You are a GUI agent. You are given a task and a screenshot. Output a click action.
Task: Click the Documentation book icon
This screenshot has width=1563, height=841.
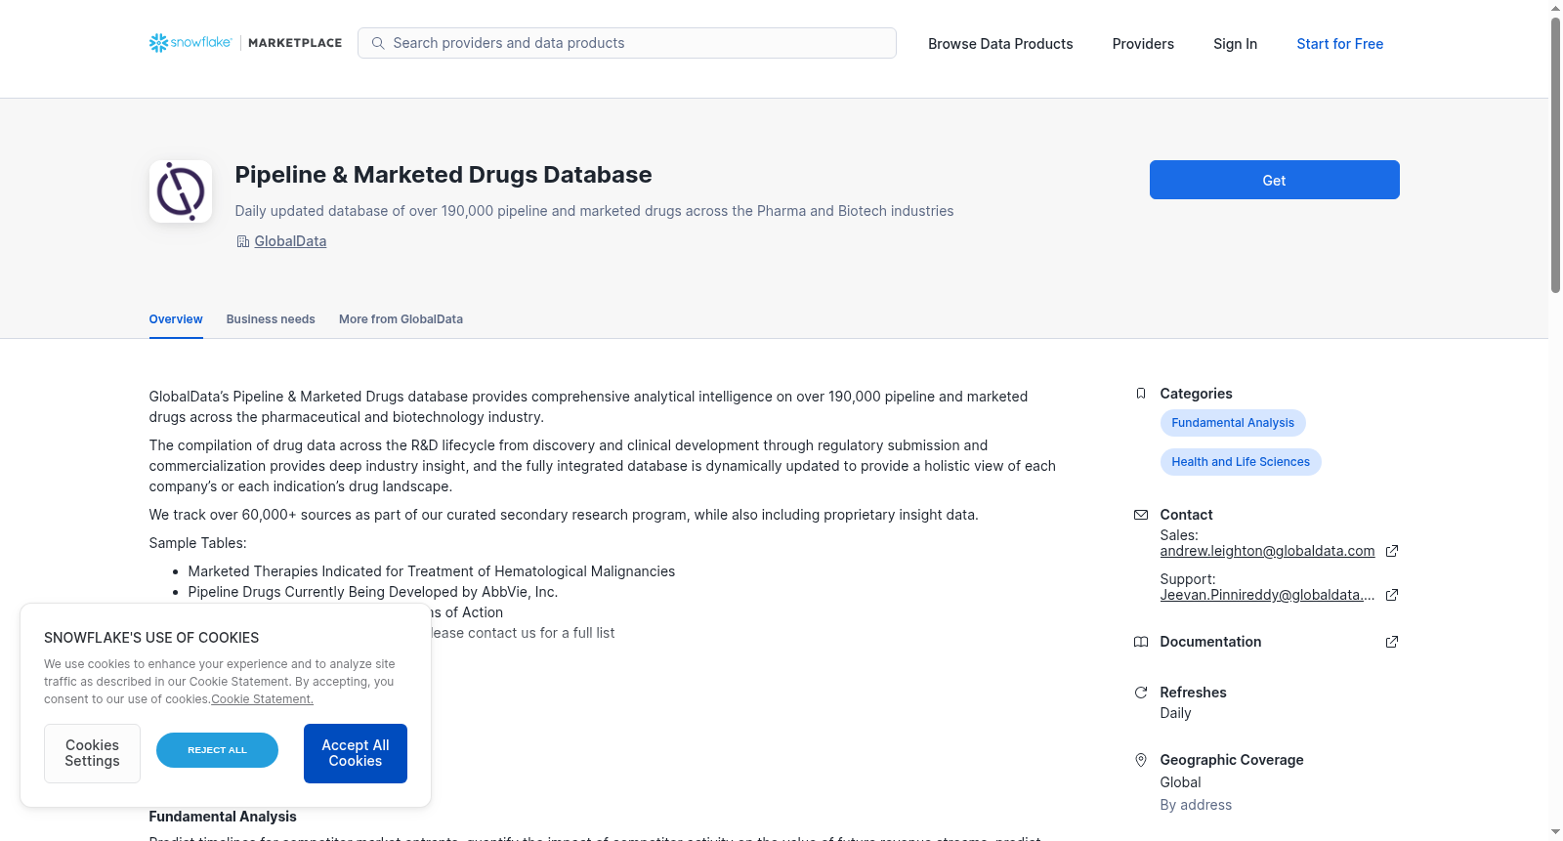click(x=1141, y=642)
